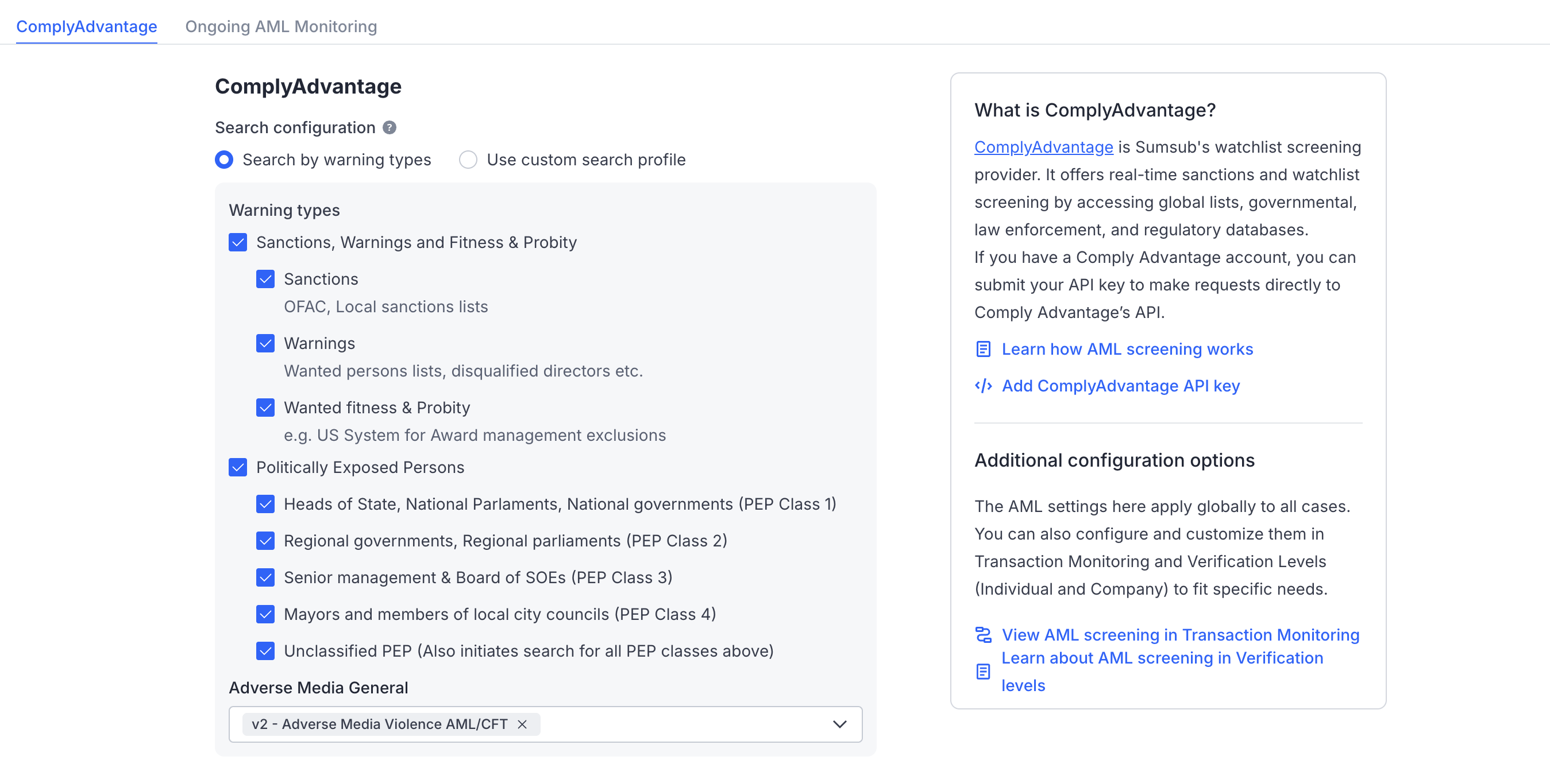Screen dimensions: 1550x768
Task: Click inside the Adverse Media General selection field
Action: pos(545,725)
